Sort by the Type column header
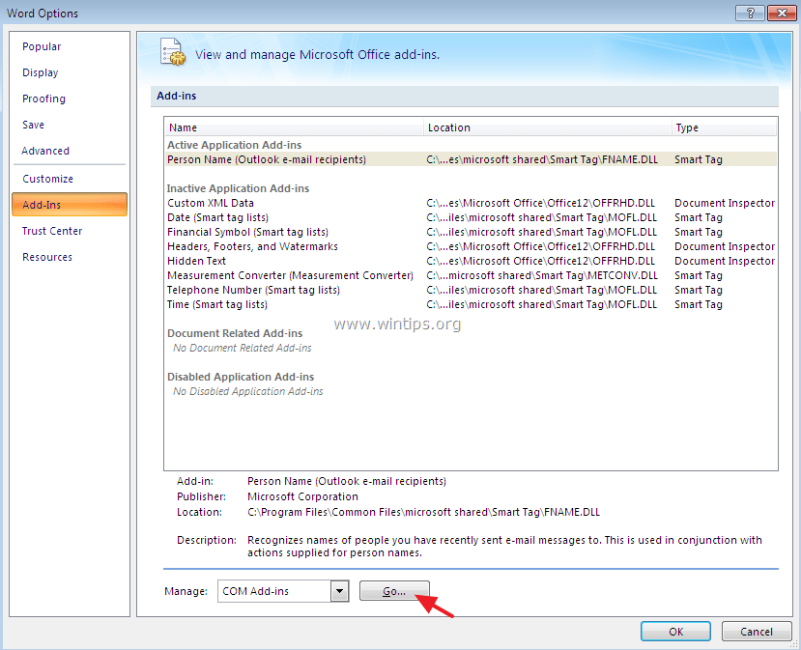Viewport: 801px width, 650px height. coord(724,127)
